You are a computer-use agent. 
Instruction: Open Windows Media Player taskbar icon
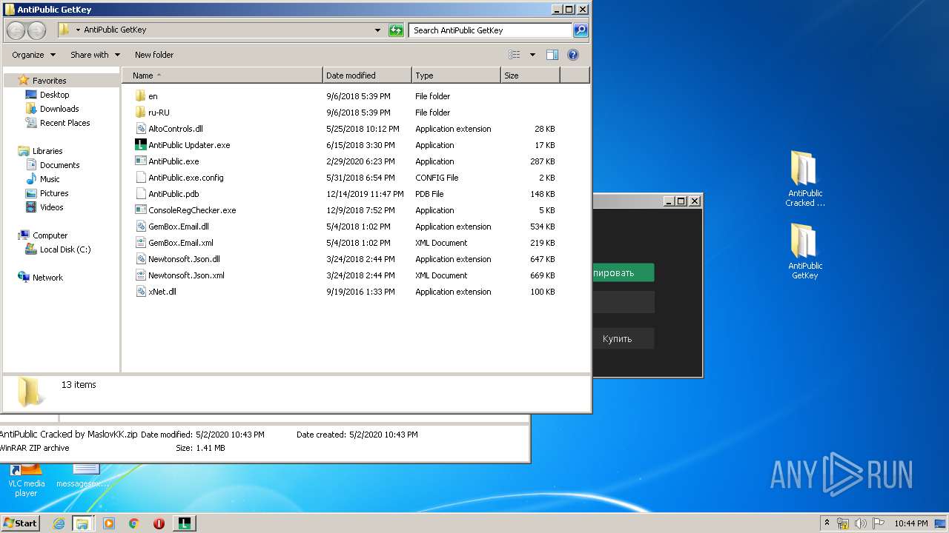[x=109, y=523]
